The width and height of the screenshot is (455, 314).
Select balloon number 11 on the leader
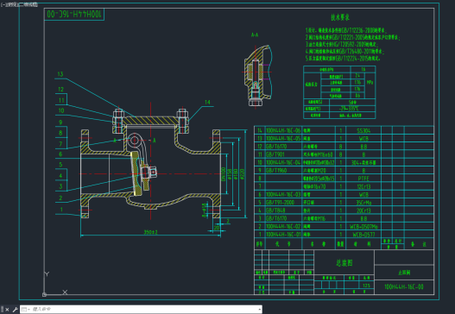point(61,100)
